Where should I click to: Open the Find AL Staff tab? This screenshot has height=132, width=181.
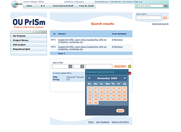[x=86, y=6]
